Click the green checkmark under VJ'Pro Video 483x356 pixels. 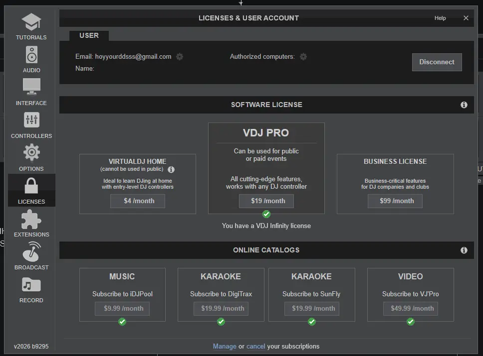click(411, 322)
